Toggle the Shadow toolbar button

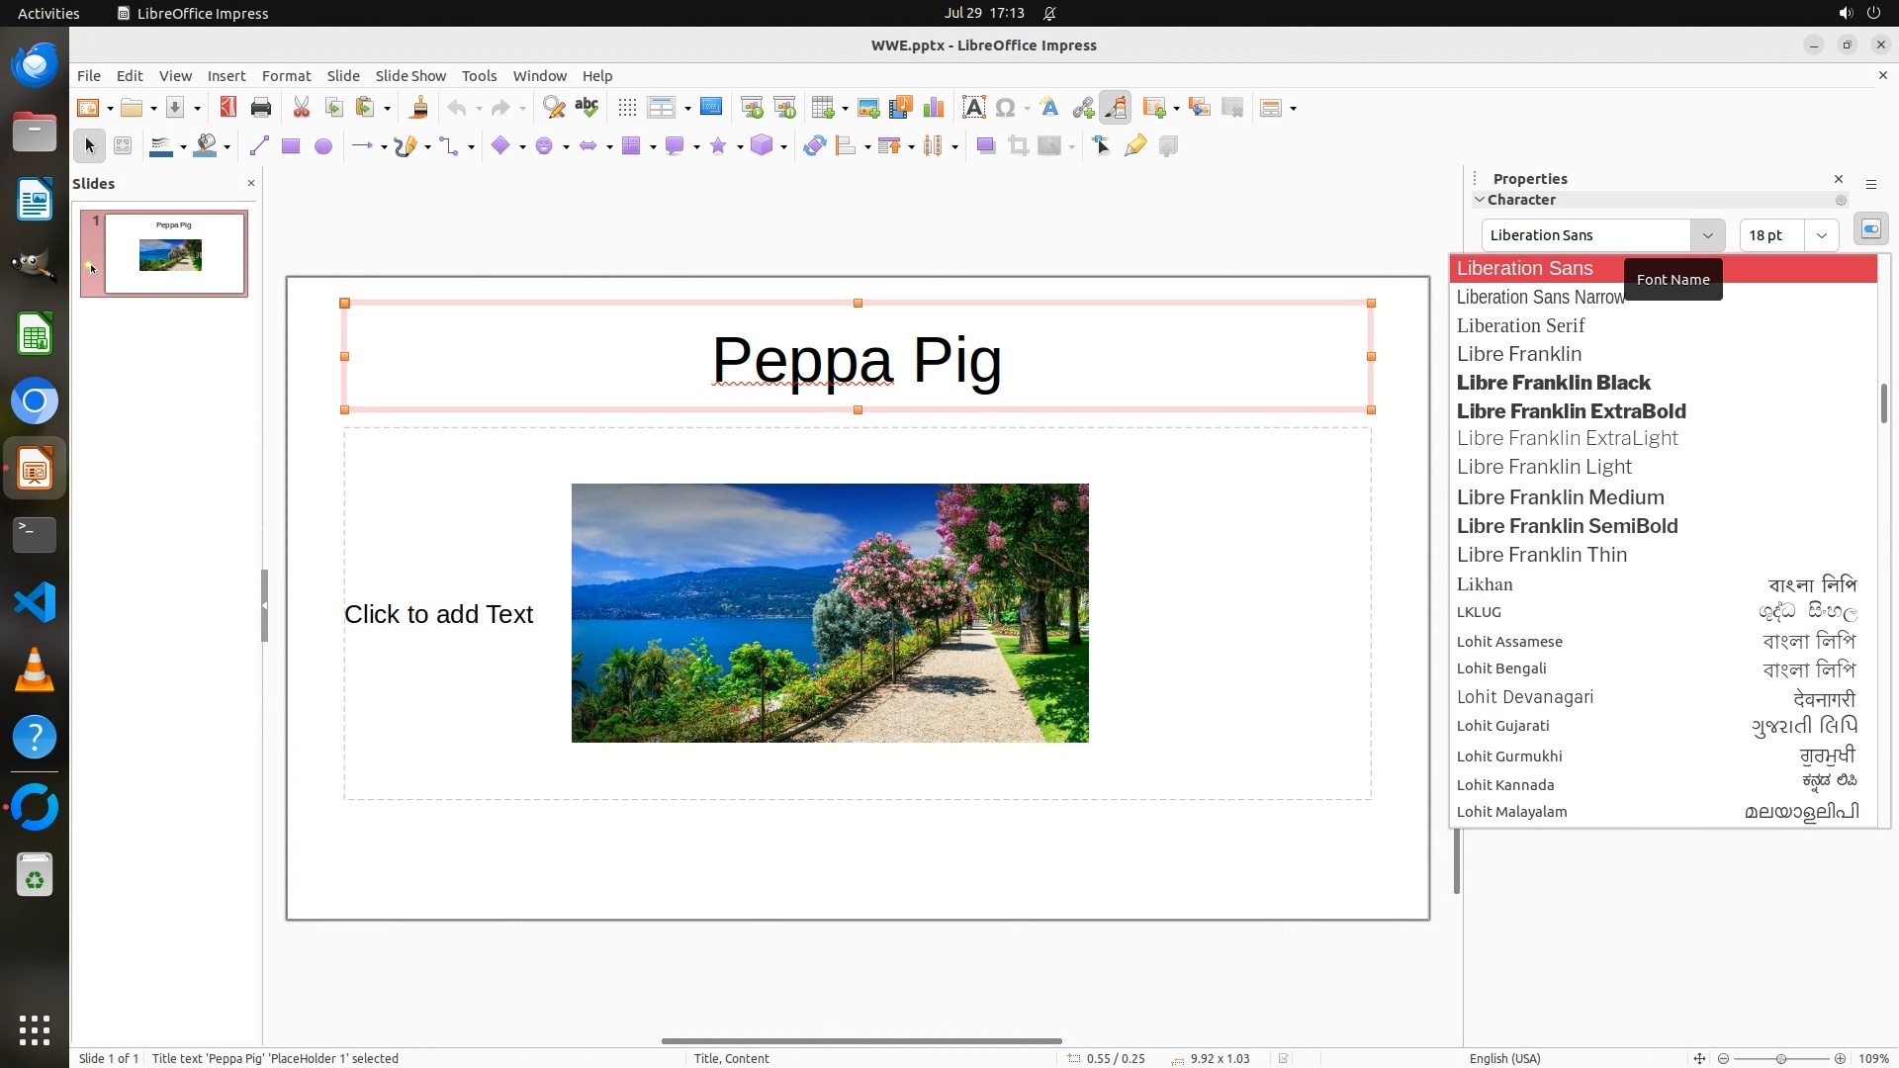tap(985, 146)
